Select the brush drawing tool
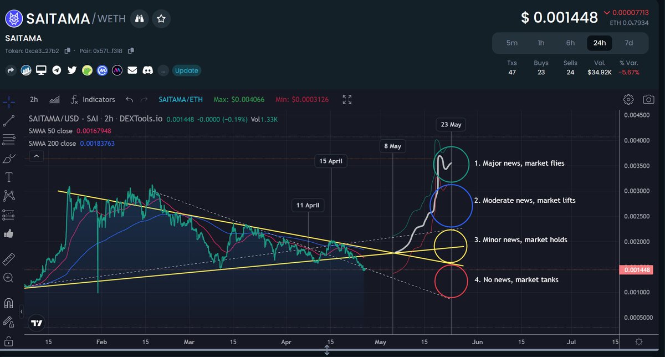Image resolution: width=665 pixels, height=357 pixels. pos(8,159)
